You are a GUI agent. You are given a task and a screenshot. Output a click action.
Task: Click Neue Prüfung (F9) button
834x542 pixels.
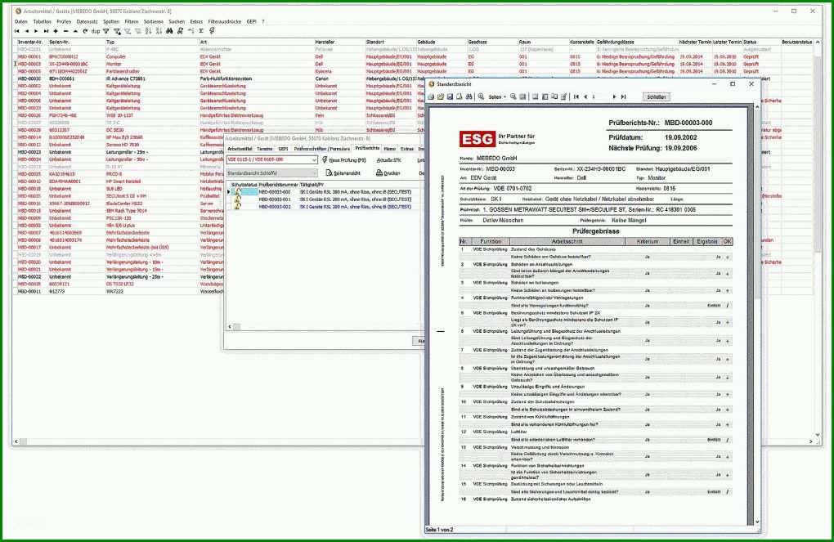344,159
